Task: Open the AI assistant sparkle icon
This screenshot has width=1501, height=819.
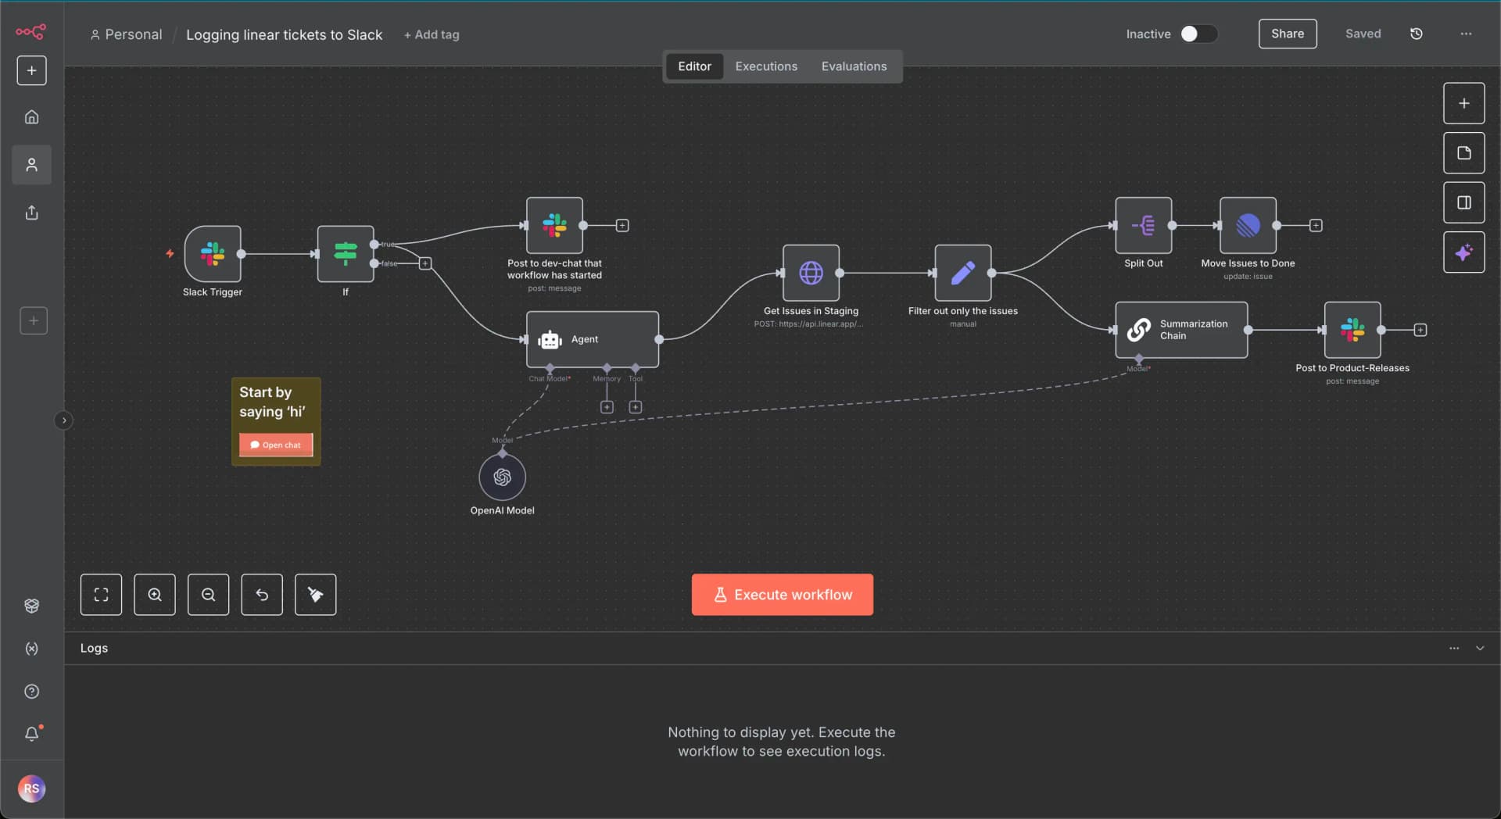Action: 1463,252
